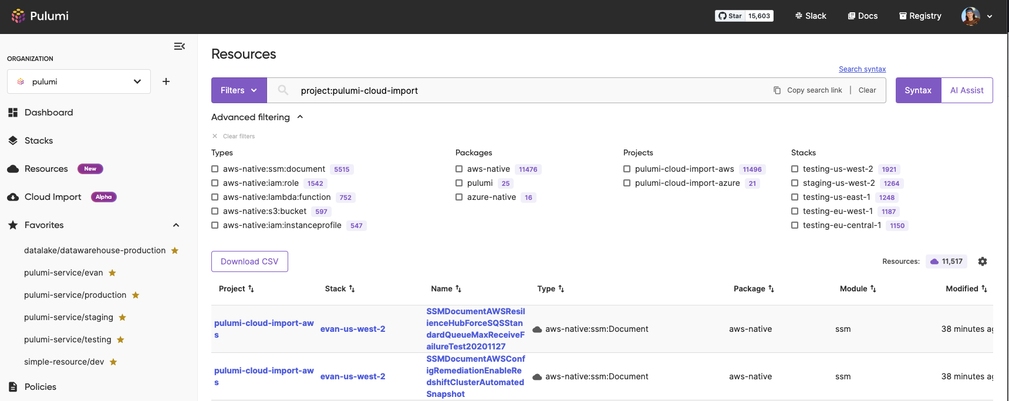Check aws-native:iam:role type filter
Image resolution: width=1009 pixels, height=401 pixels.
click(x=215, y=183)
